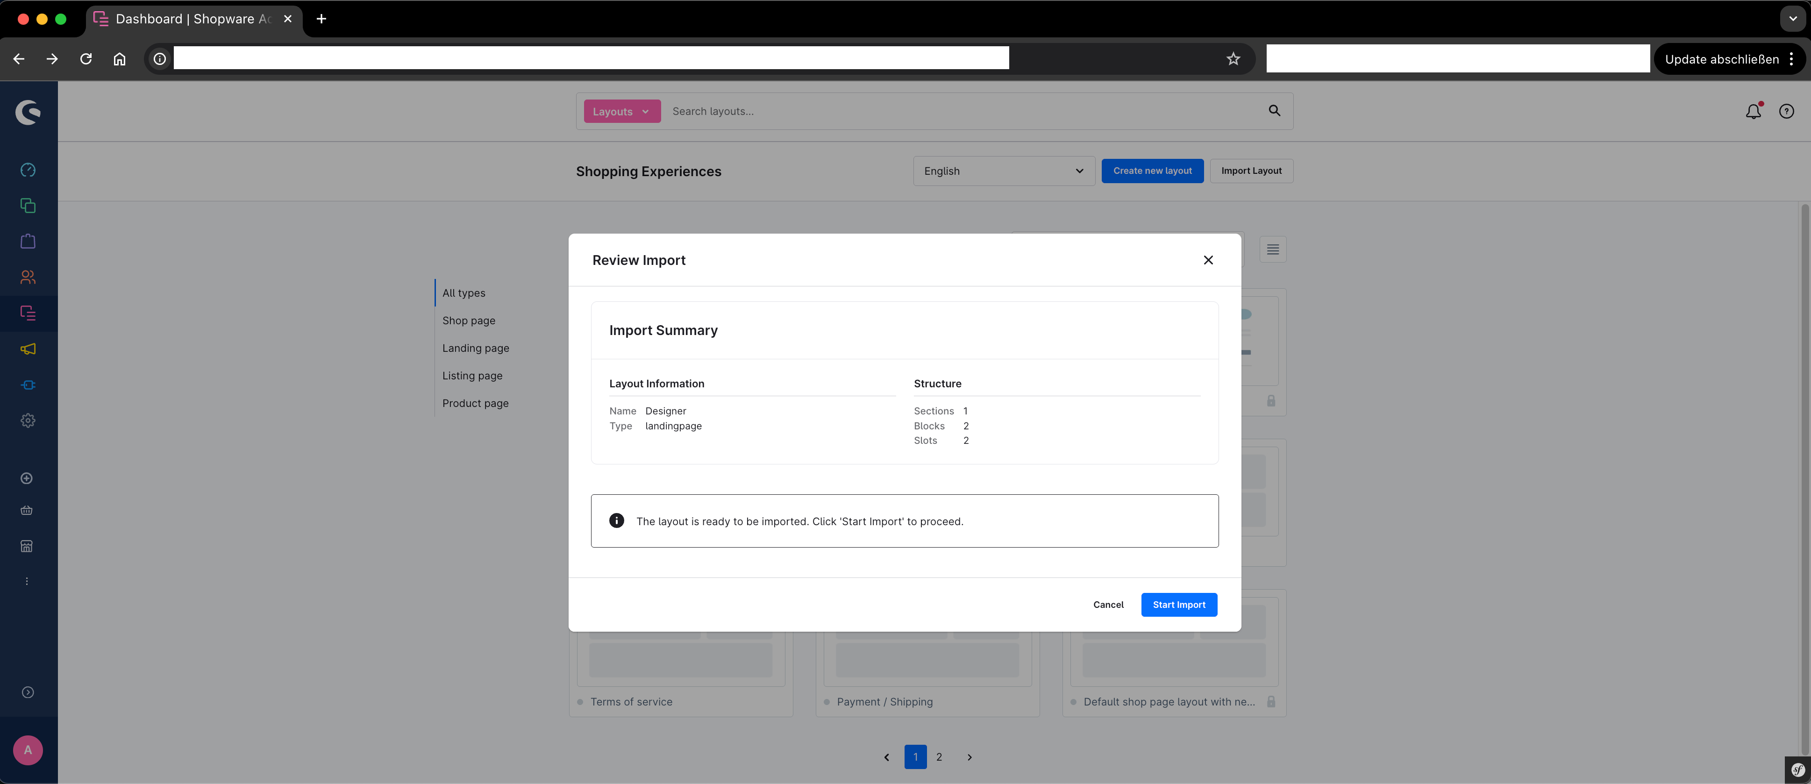Open the Customers sidebar icon

[28, 277]
